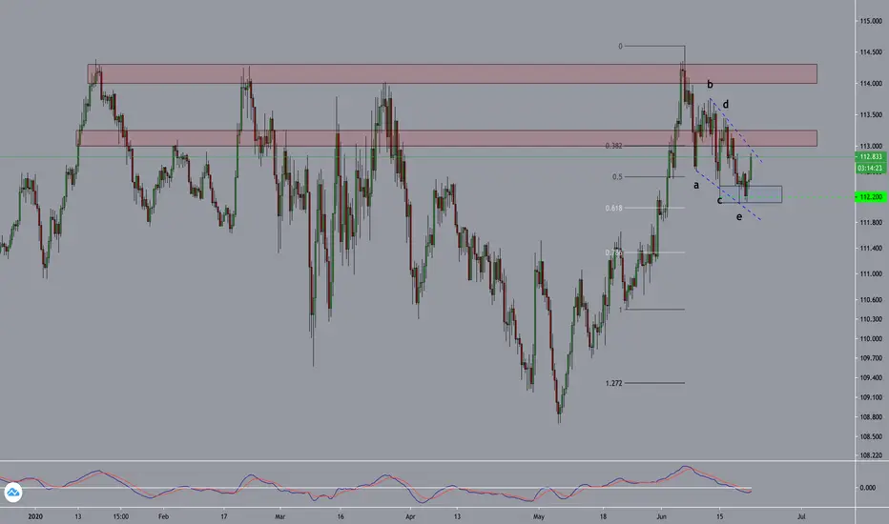Select the Fibonacci 0.5 level label
Screen dimensions: 889x524
[x=617, y=177]
